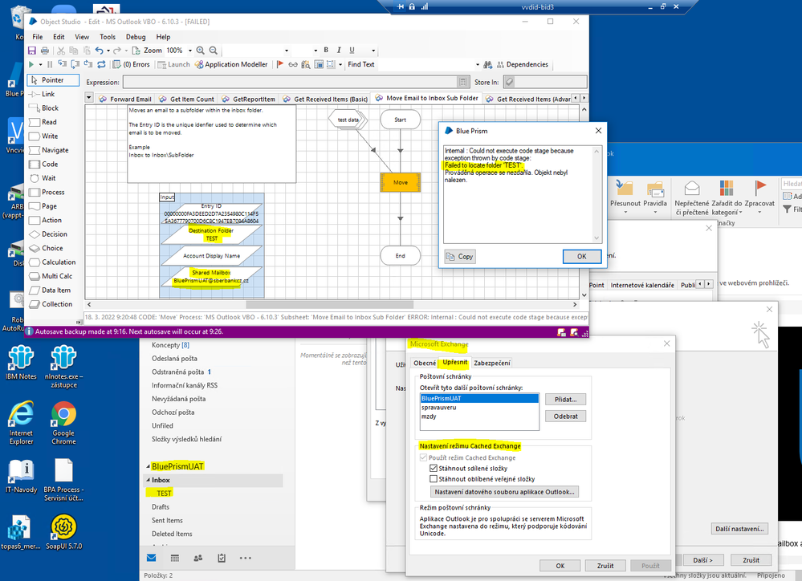The height and width of the screenshot is (581, 802).
Task: Click the zoom in magnifier icon
Action: tap(202, 51)
